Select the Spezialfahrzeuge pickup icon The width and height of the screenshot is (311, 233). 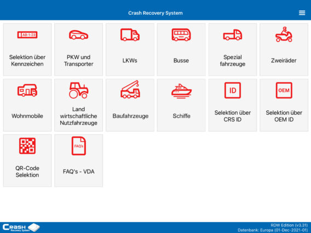point(233,35)
